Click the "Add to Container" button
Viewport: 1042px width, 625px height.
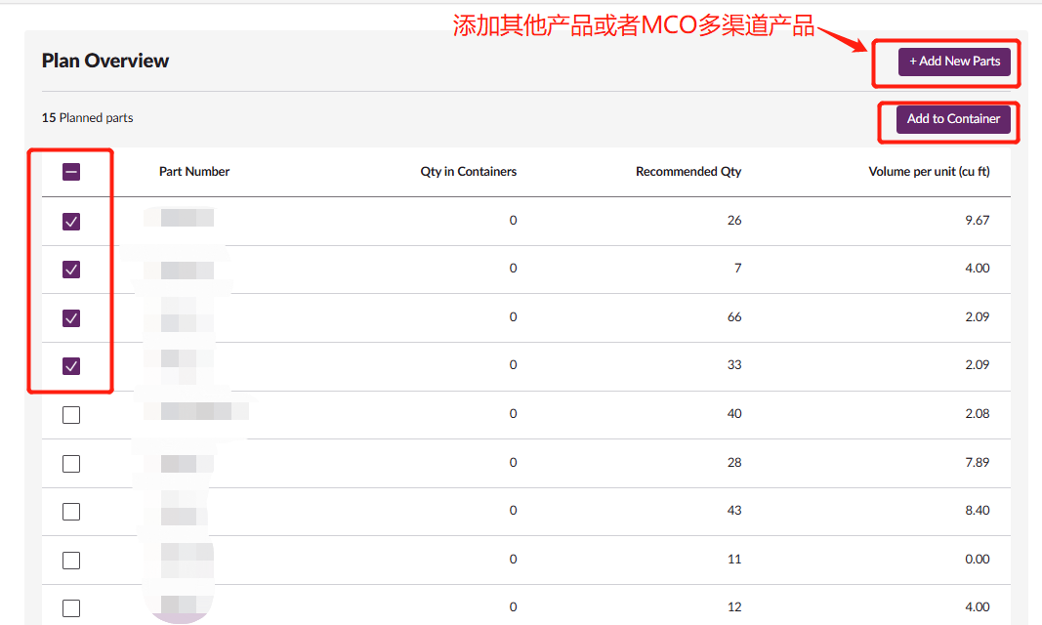click(952, 119)
